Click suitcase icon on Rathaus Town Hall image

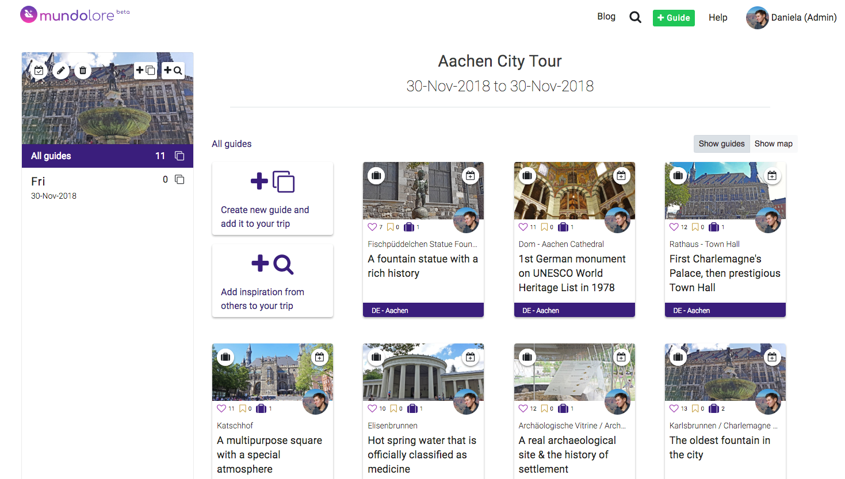[x=678, y=175]
